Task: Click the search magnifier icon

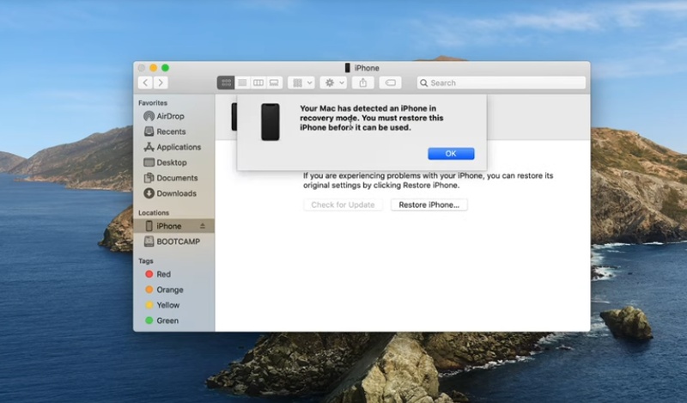Action: click(x=423, y=82)
